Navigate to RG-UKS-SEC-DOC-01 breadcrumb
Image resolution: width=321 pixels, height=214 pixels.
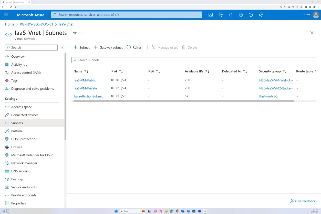click(x=36, y=24)
